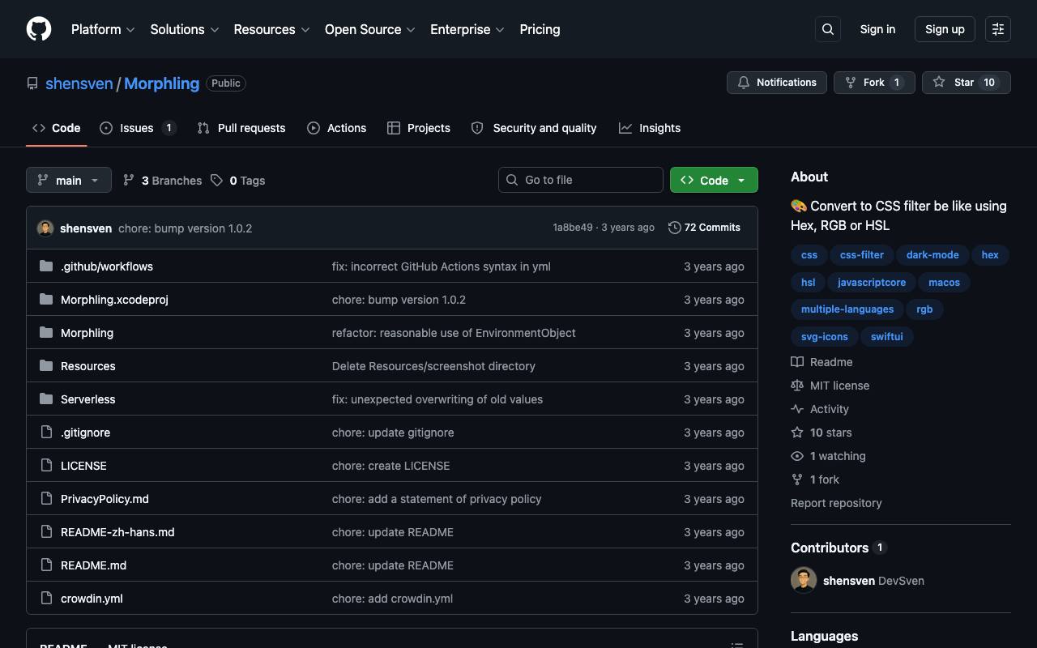Screen dimensions: 1037x648
Task: Click the LICENSE file icon
Action: pos(46,466)
